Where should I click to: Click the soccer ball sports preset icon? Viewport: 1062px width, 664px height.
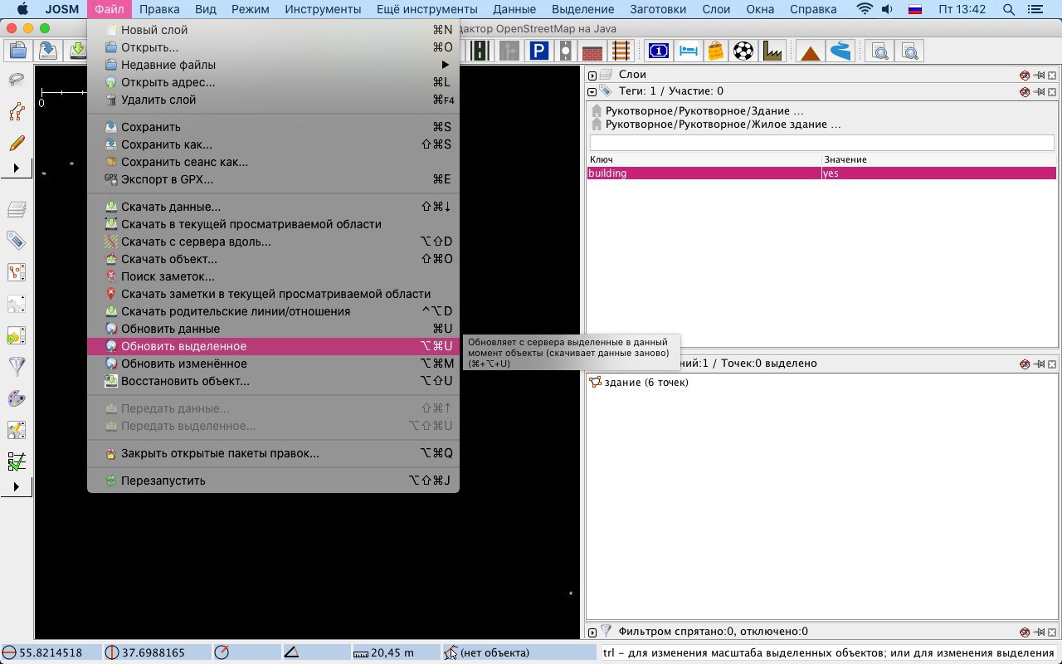pyautogui.click(x=744, y=51)
